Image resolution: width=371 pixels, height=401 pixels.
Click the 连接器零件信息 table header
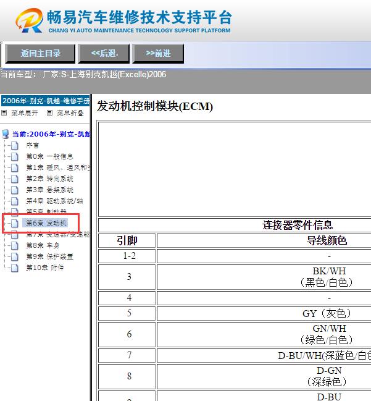pos(298,225)
